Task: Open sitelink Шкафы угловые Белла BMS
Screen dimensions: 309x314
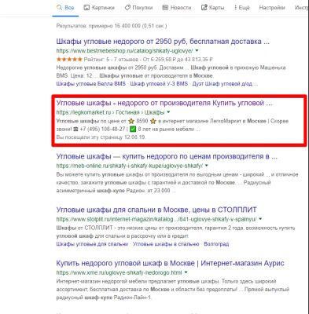Action: point(91,84)
